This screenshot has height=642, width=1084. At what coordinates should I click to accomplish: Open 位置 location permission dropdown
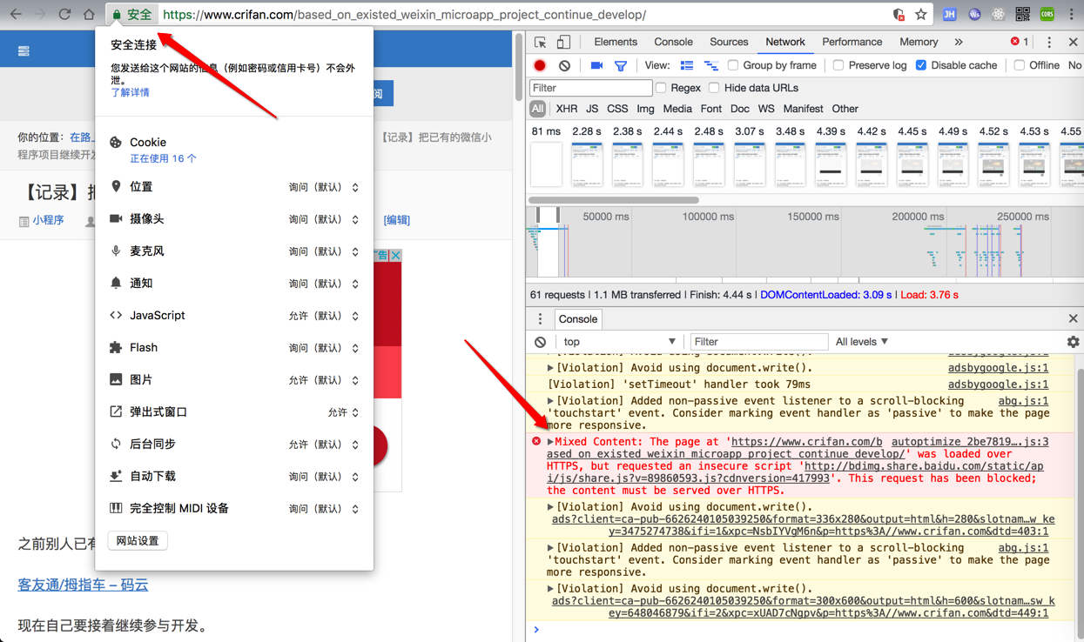324,187
